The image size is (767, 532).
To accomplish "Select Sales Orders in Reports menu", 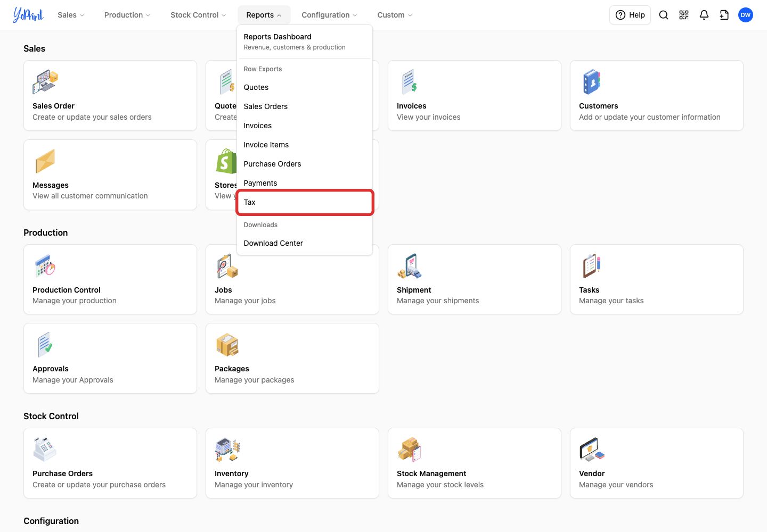I will coord(305,106).
